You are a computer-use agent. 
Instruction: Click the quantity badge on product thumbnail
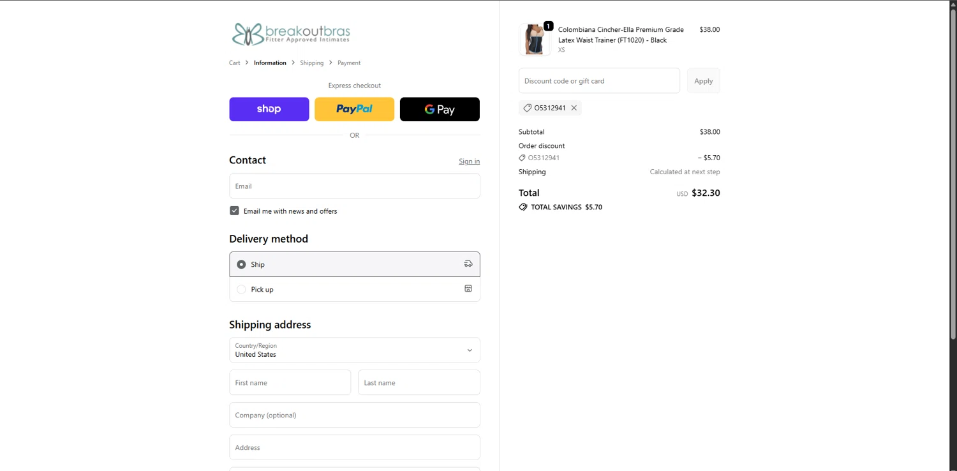[548, 26]
